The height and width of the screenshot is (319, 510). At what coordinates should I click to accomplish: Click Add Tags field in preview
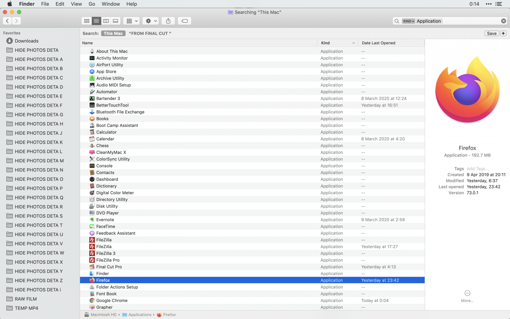477,169
